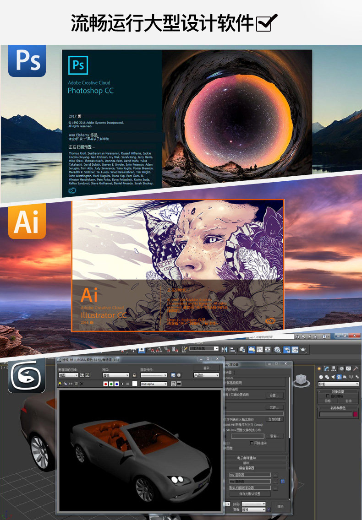Screen dimensions: 362x520
Task: Click the teapot Render Production icon
Action: 303,350
